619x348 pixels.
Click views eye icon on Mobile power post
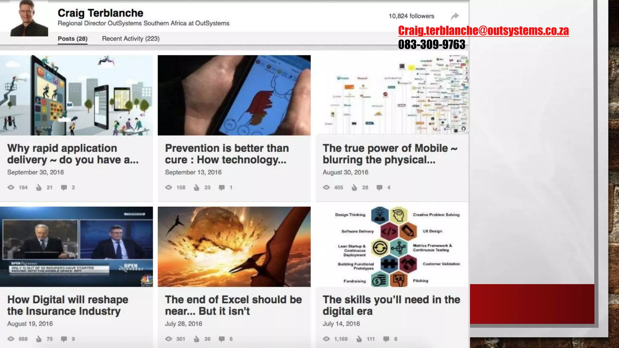click(x=326, y=188)
